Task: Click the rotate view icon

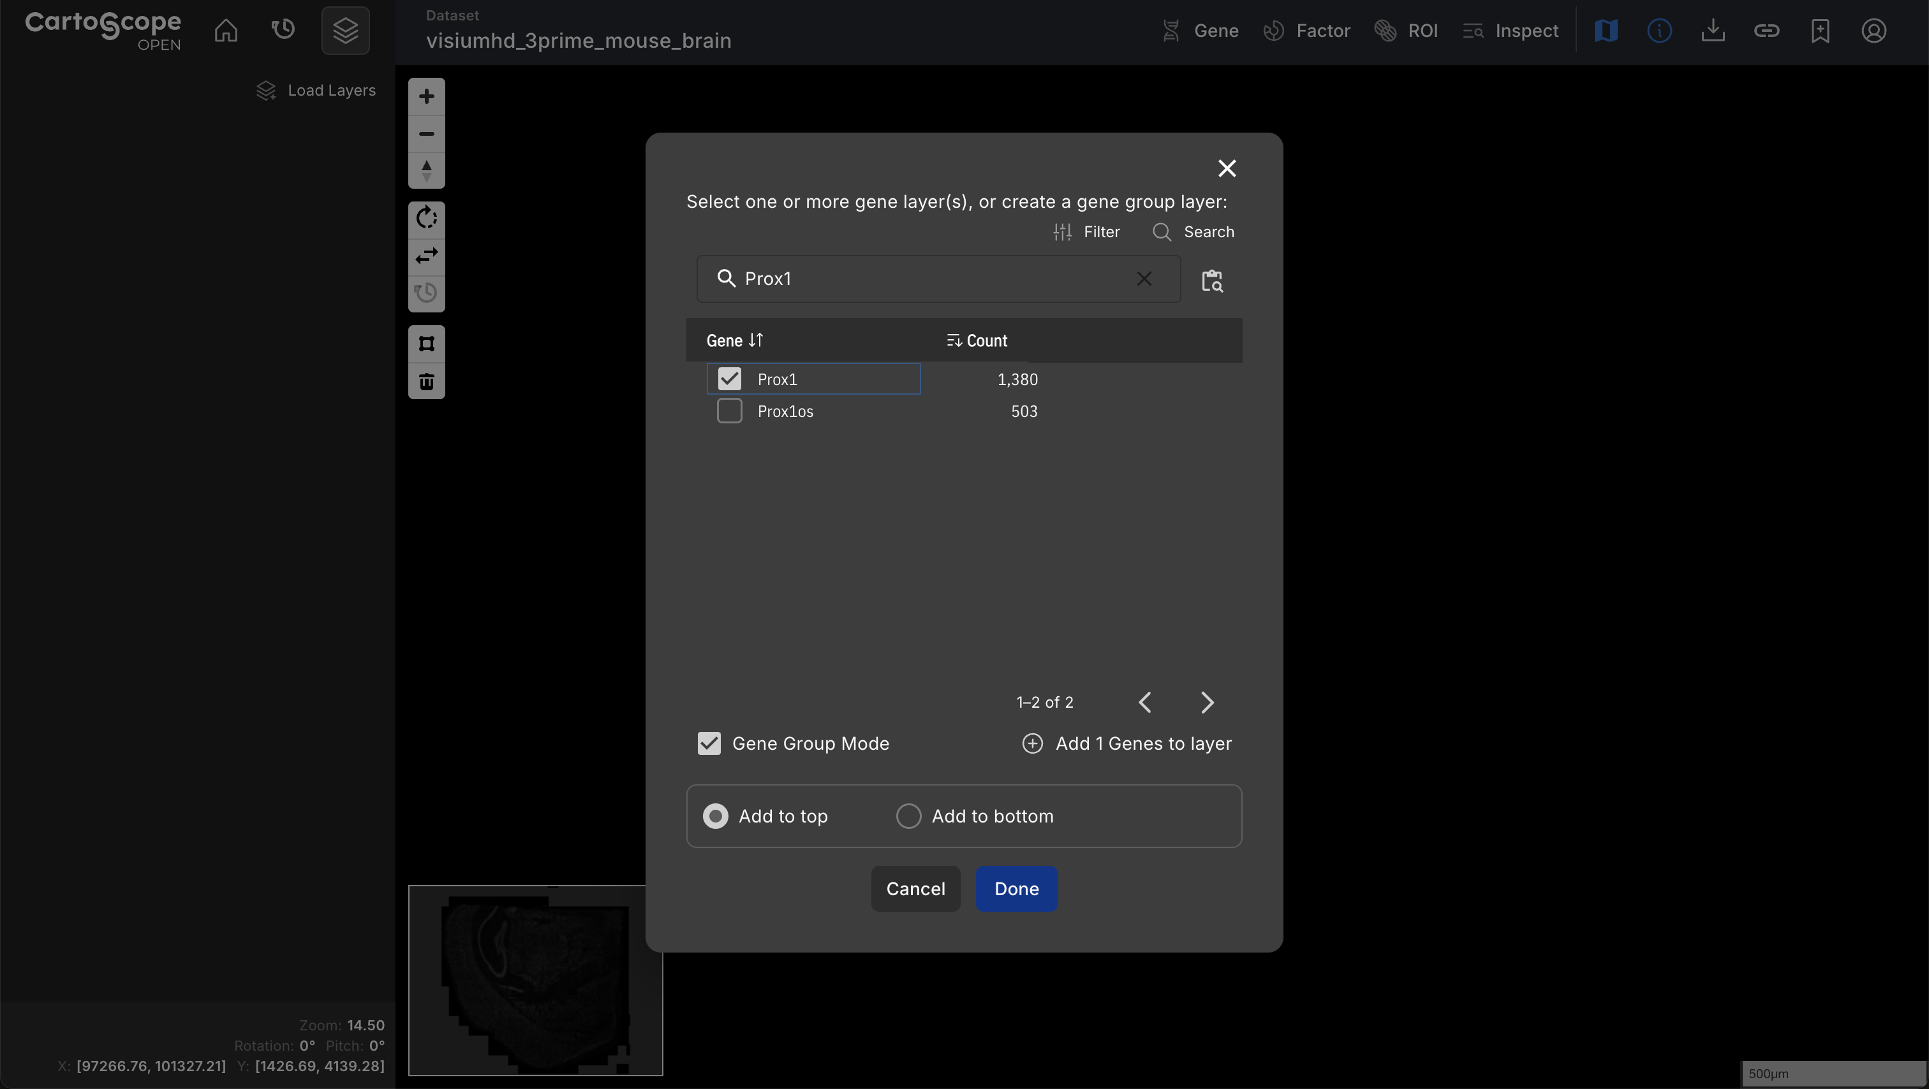Action: pos(426,219)
